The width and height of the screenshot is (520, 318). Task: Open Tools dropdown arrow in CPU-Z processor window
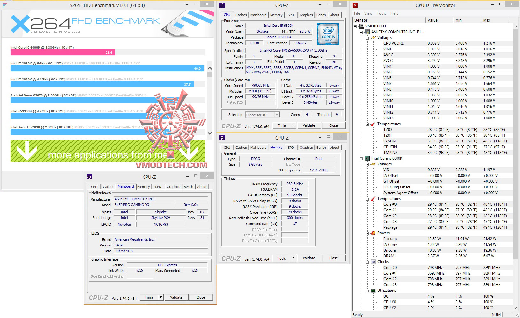pos(293,125)
